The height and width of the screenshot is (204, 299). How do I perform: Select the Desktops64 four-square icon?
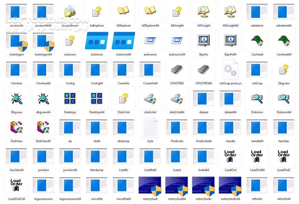point(97,98)
